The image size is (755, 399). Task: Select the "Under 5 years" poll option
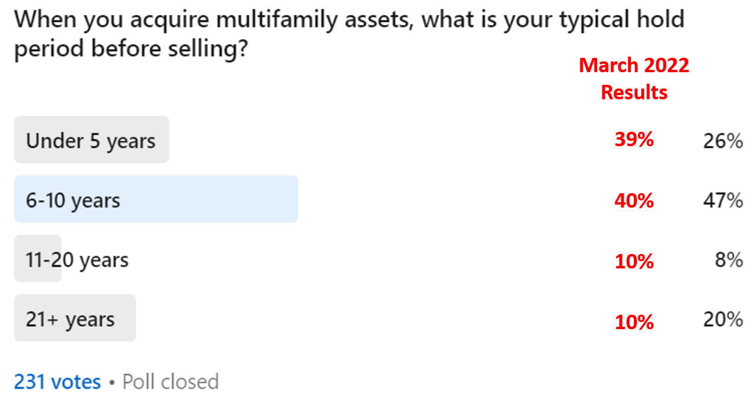(x=92, y=140)
